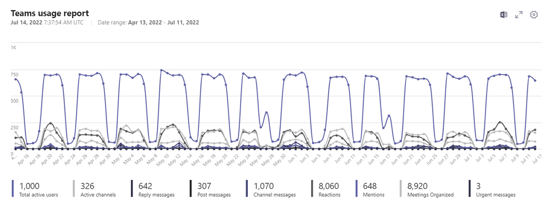Toggle the Total active users legend item

(x=35, y=189)
